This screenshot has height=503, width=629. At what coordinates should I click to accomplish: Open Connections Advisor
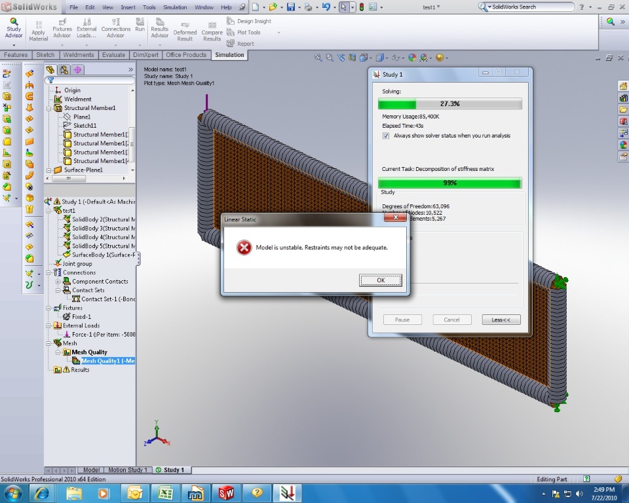pyautogui.click(x=115, y=28)
